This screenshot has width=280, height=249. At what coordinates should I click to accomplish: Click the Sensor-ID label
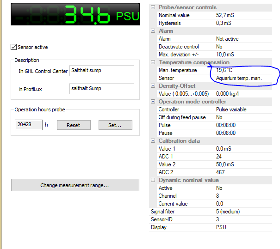coord(162,219)
